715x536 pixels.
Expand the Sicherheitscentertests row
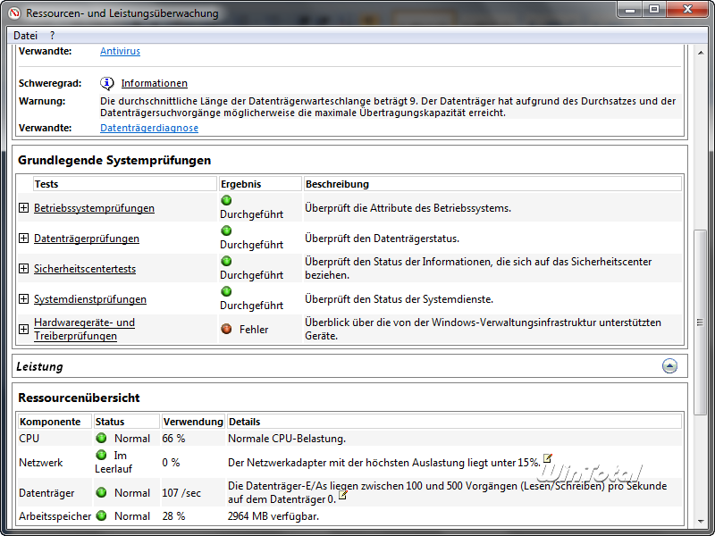point(24,269)
